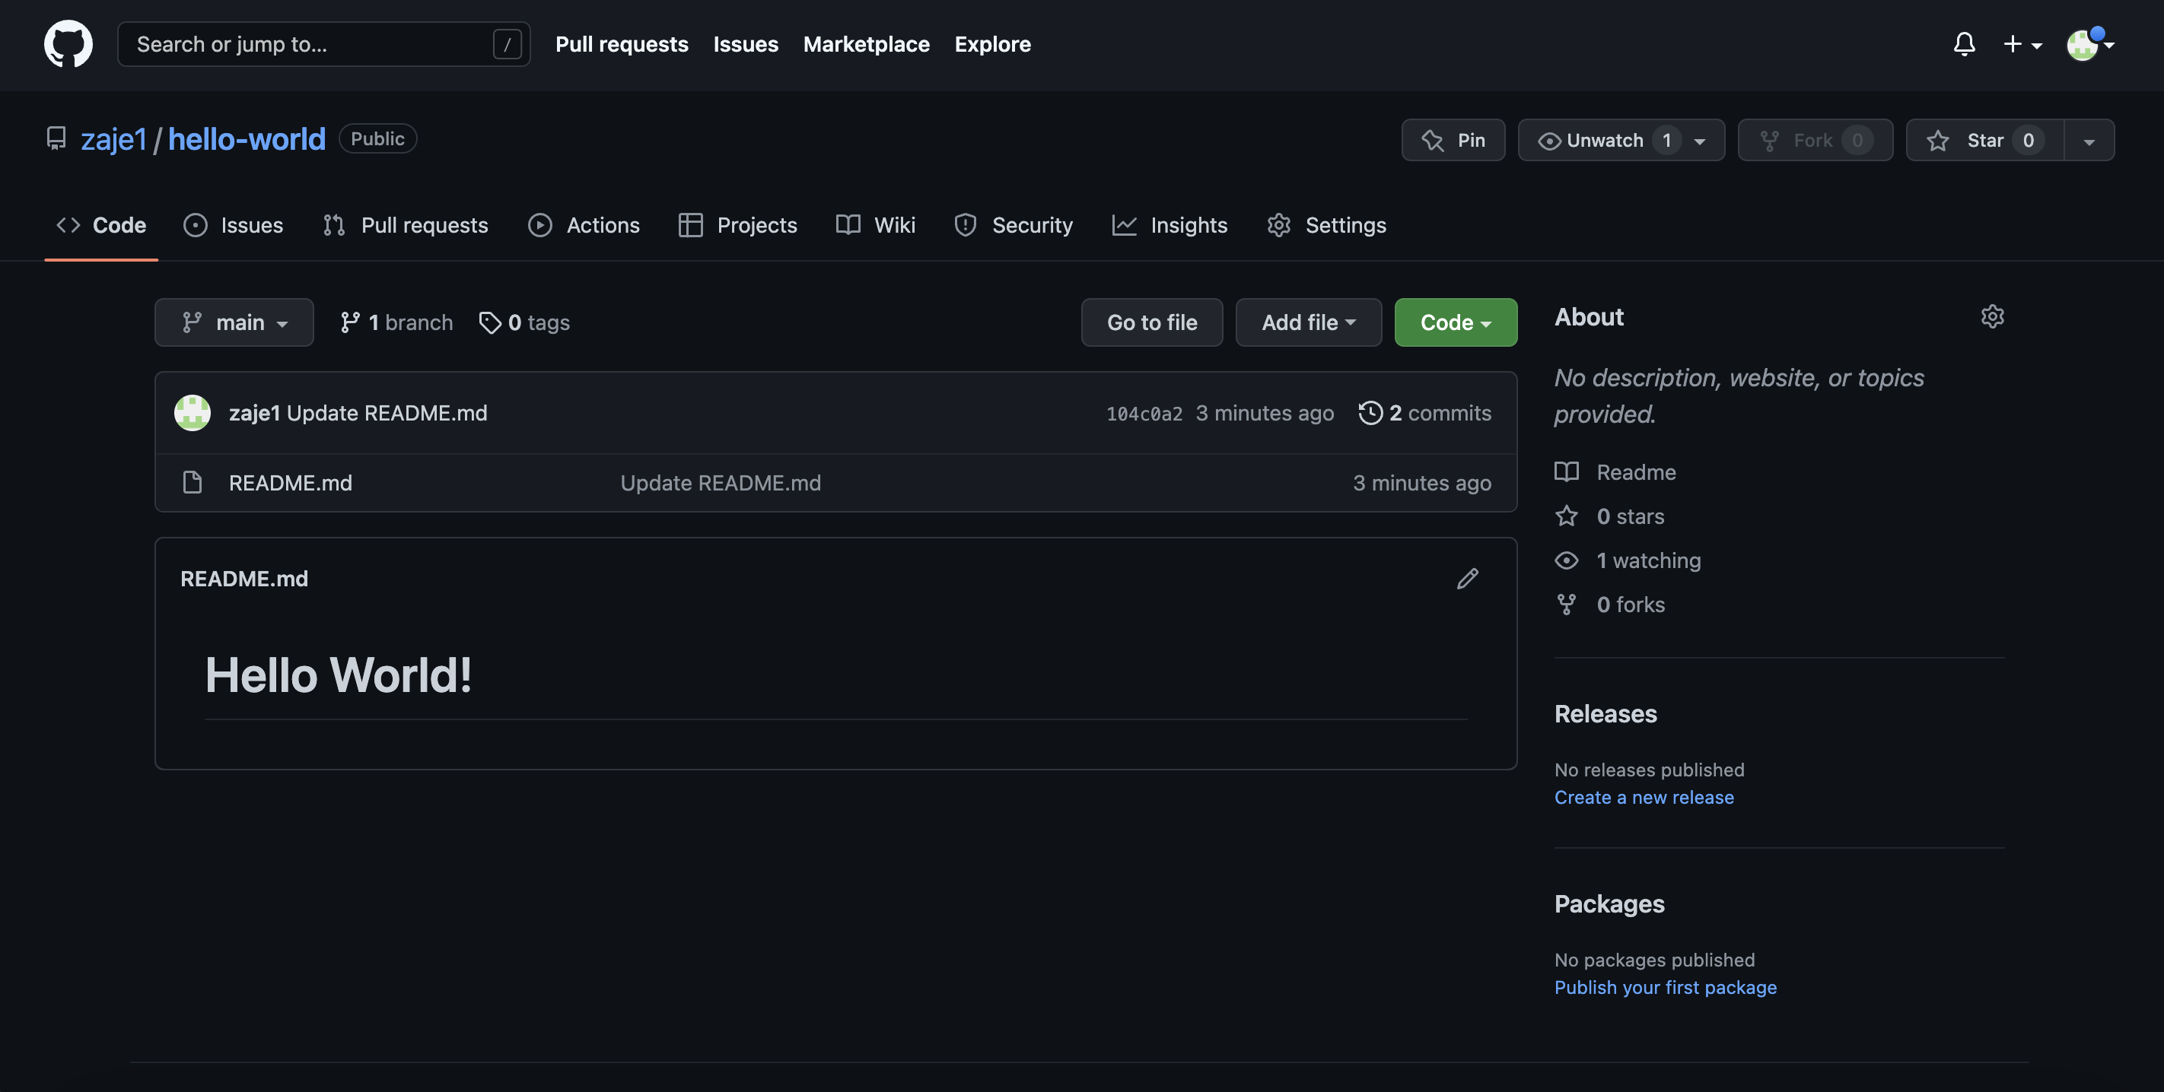Unwatch the repository
The height and width of the screenshot is (1092, 2164).
click(x=1606, y=140)
